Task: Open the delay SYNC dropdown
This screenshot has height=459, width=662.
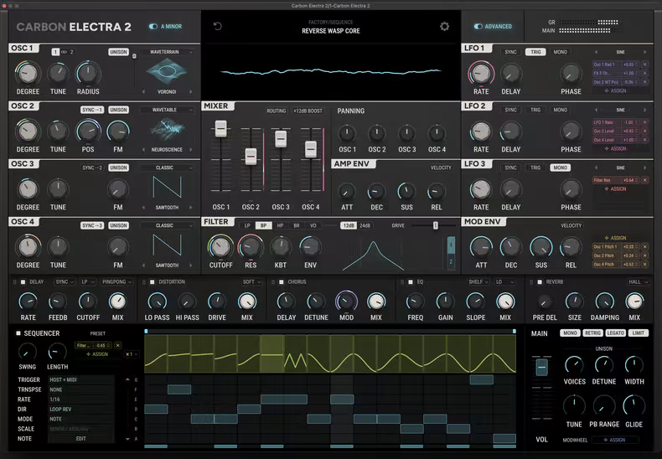Action: point(65,281)
